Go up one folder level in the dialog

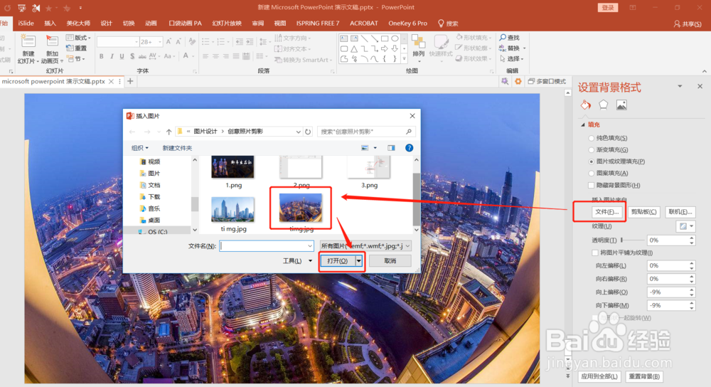[x=169, y=132]
